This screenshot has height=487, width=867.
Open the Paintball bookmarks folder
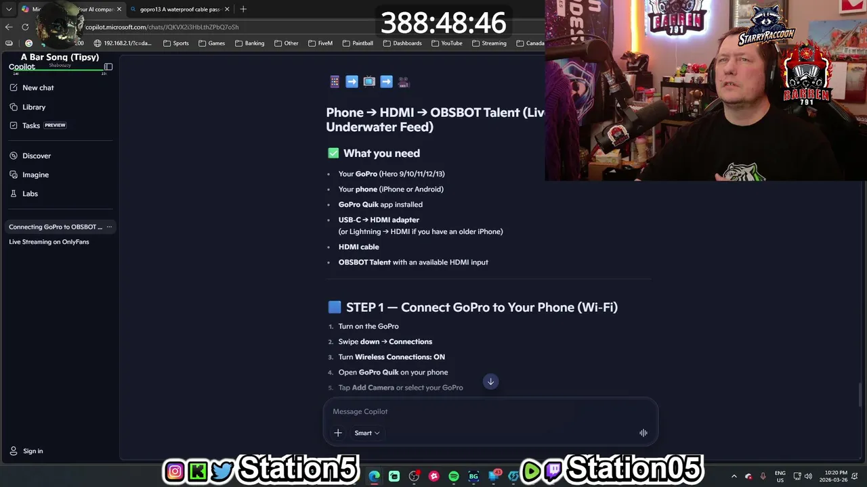358,43
